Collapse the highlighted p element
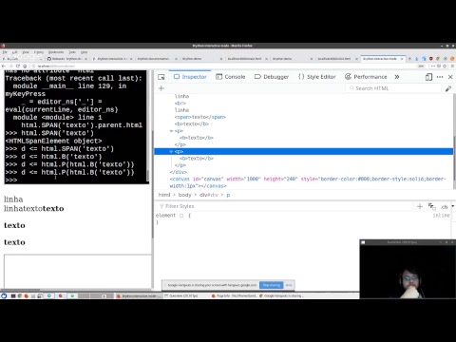 (171, 152)
